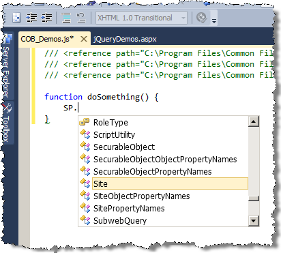Image resolution: width=281 pixels, height=253 pixels.
Task: Click the icon beside SiteObjectPropertyNames
Action: point(85,196)
